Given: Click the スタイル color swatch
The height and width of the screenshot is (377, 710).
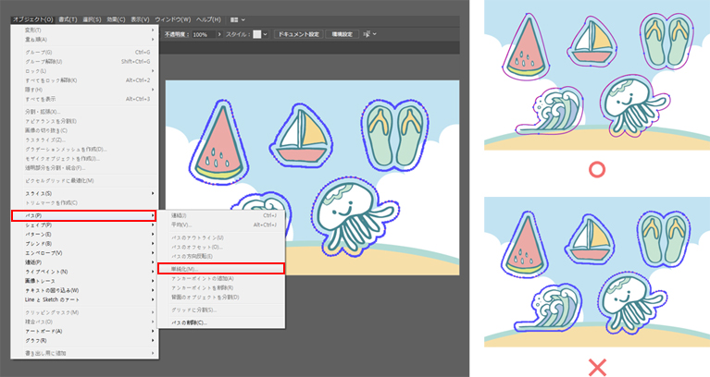Looking at the screenshot, I should [x=257, y=33].
